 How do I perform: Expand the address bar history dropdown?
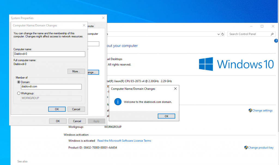pyautogui.click(x=219, y=34)
